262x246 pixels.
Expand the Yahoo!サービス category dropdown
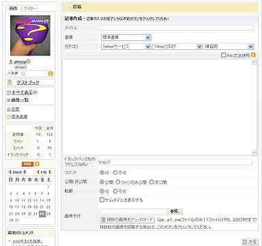click(x=126, y=46)
